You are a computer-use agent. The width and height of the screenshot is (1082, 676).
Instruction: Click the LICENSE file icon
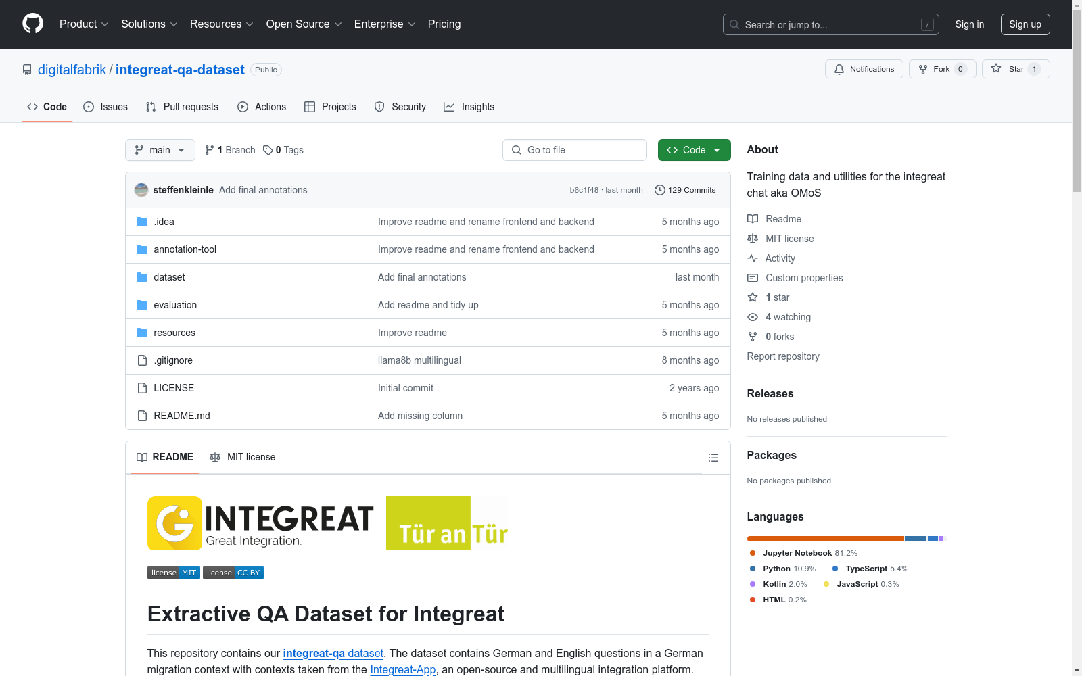pyautogui.click(x=142, y=388)
